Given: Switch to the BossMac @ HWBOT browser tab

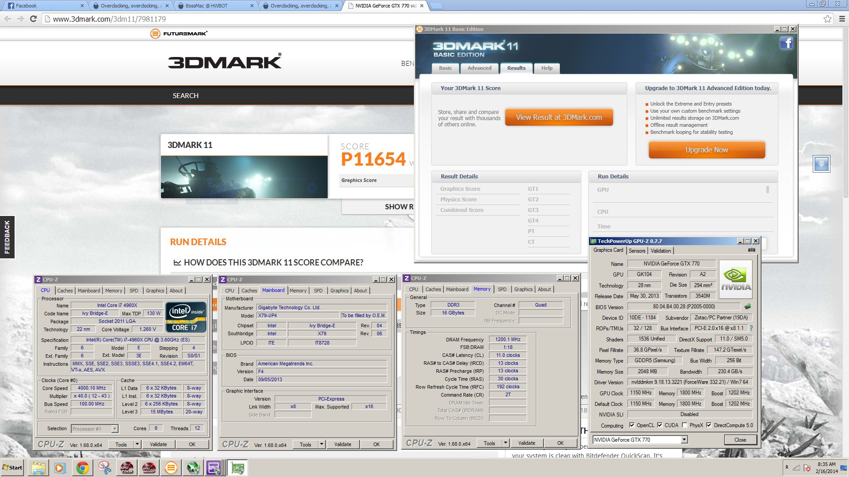Looking at the screenshot, I should (x=215, y=6).
